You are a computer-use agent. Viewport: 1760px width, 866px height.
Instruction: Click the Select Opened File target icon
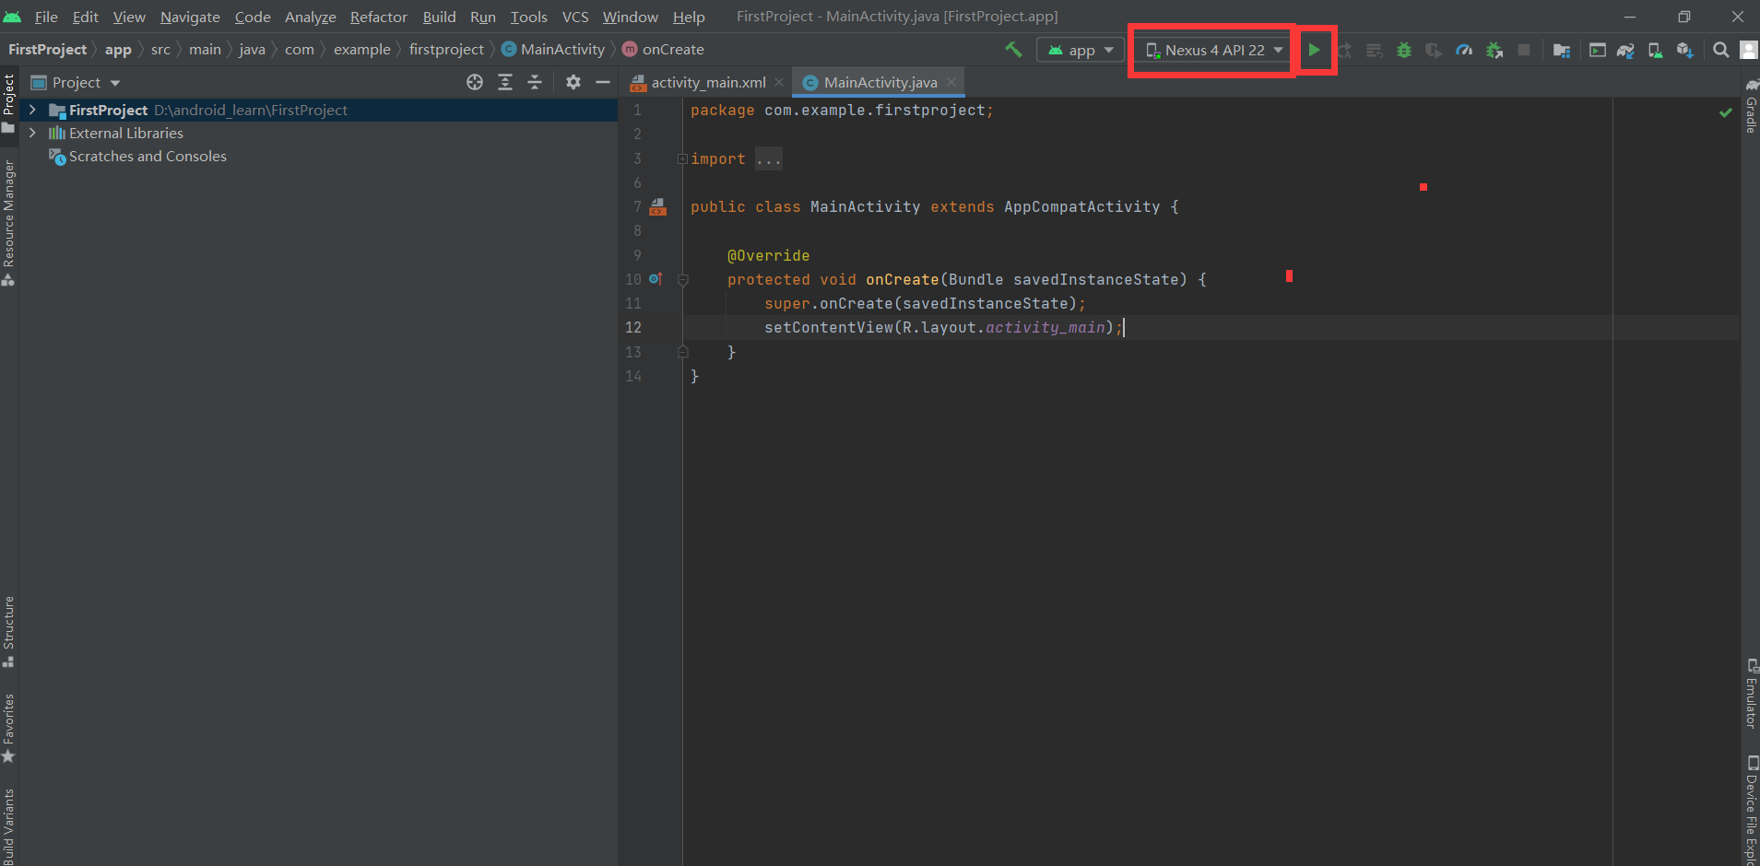click(x=475, y=82)
